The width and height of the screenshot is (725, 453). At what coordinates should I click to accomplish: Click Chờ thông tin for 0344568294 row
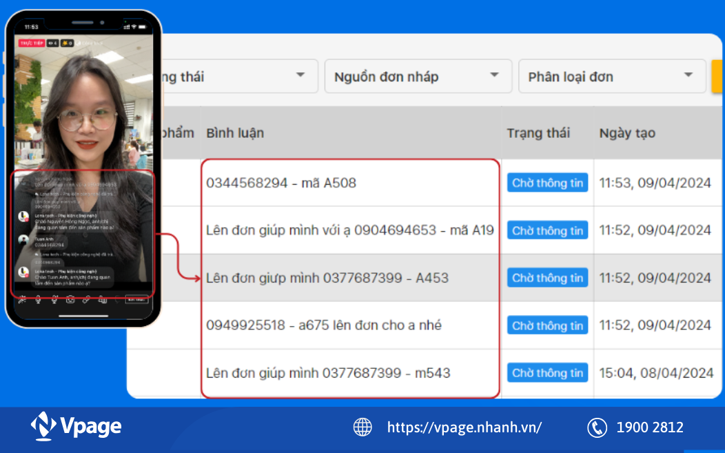coord(547,183)
